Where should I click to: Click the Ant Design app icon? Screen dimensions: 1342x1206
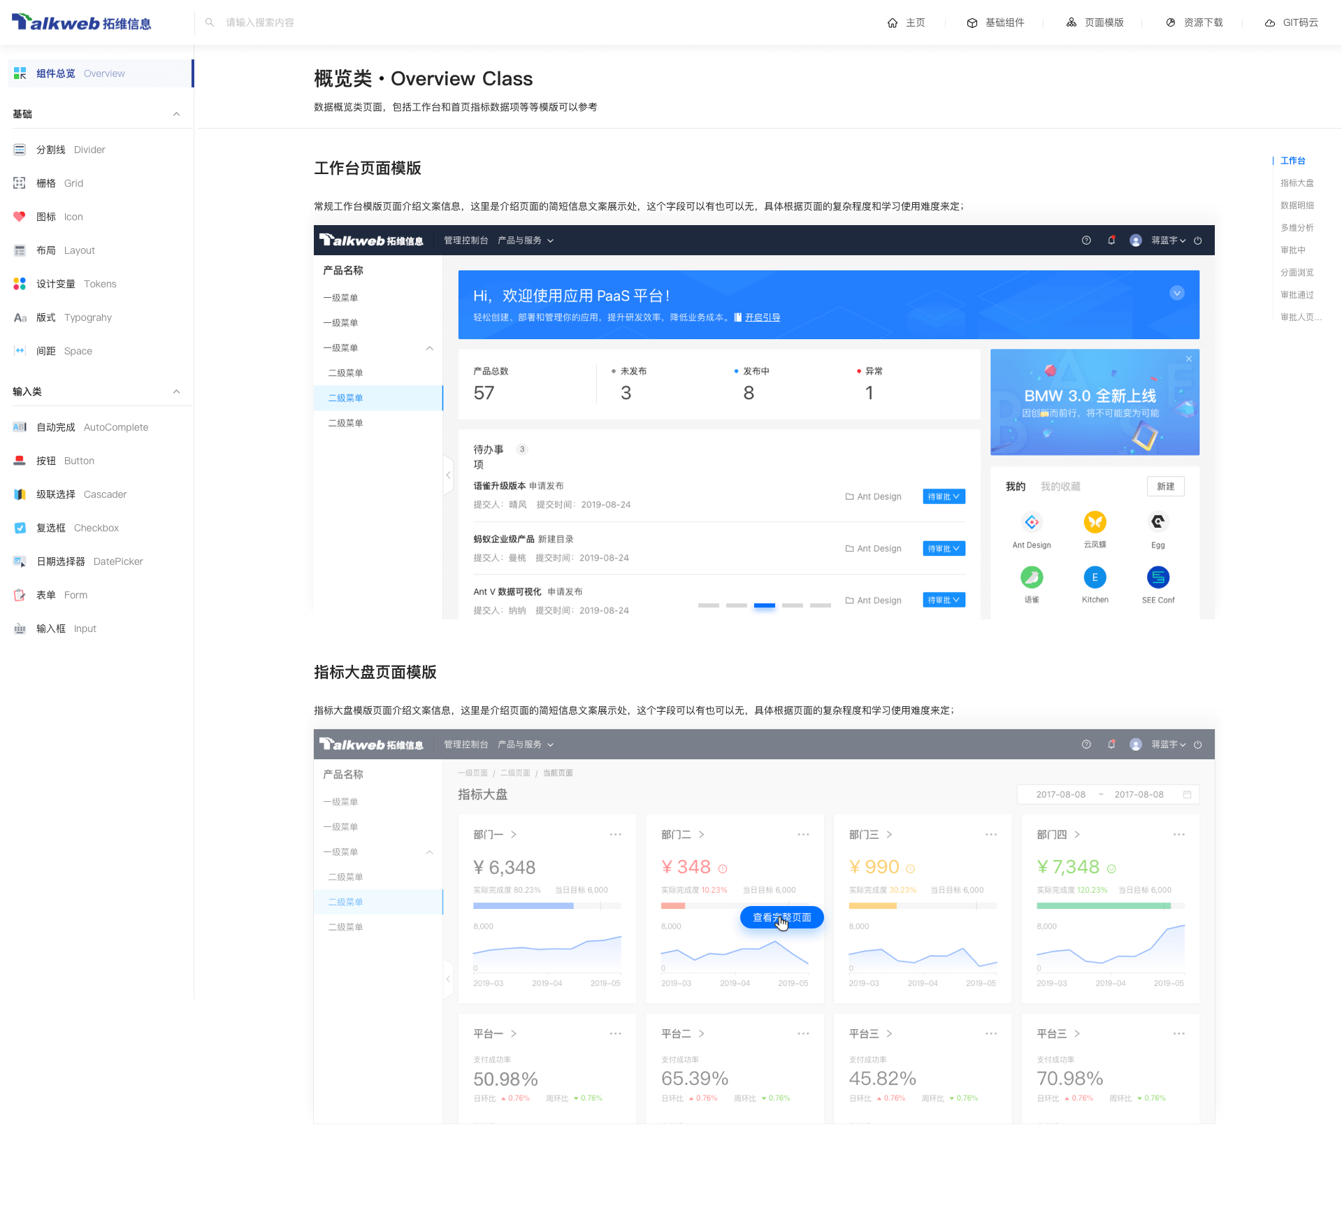point(1032,522)
